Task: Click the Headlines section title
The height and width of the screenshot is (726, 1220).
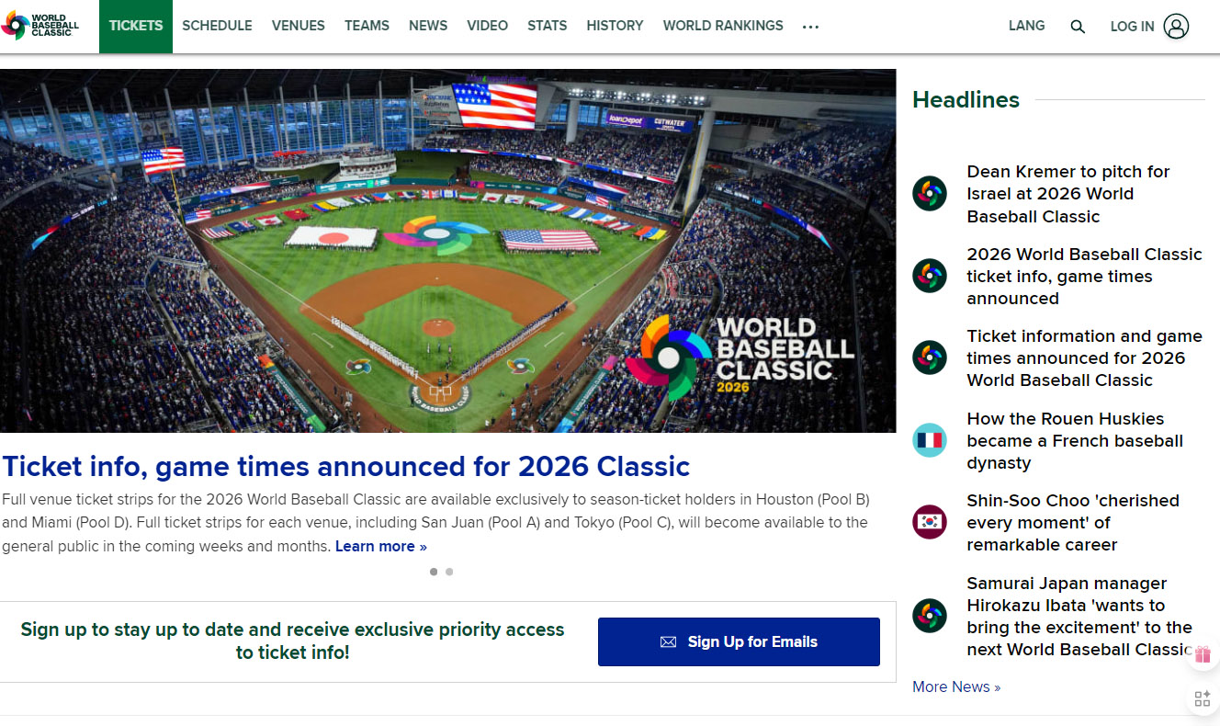Action: 966,99
